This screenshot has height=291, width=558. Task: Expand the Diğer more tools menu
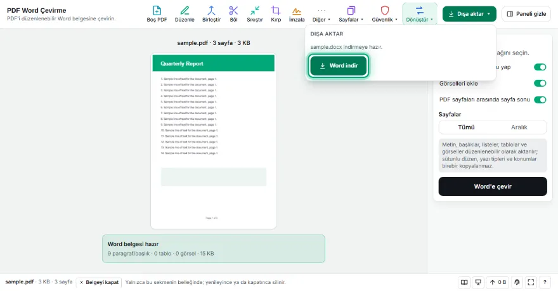(x=321, y=14)
